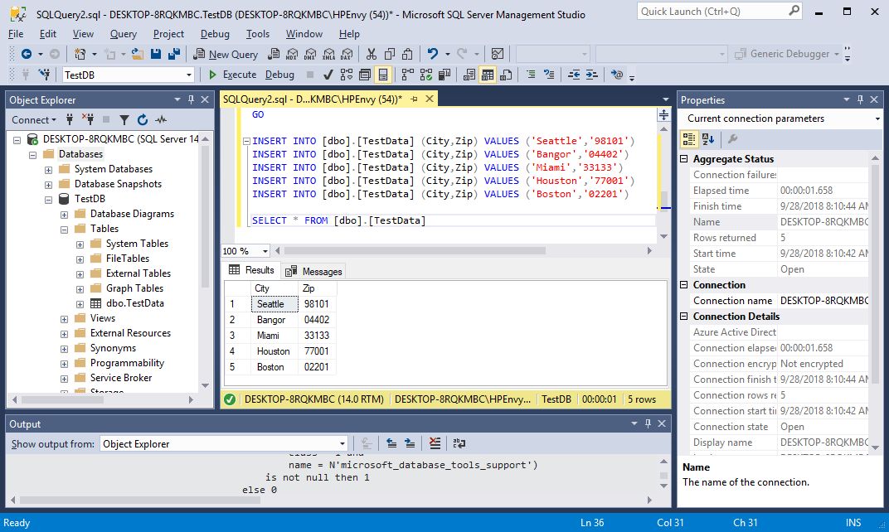This screenshot has height=532, width=889.
Task: Toggle word wrap in Output panel
Action: click(459, 443)
